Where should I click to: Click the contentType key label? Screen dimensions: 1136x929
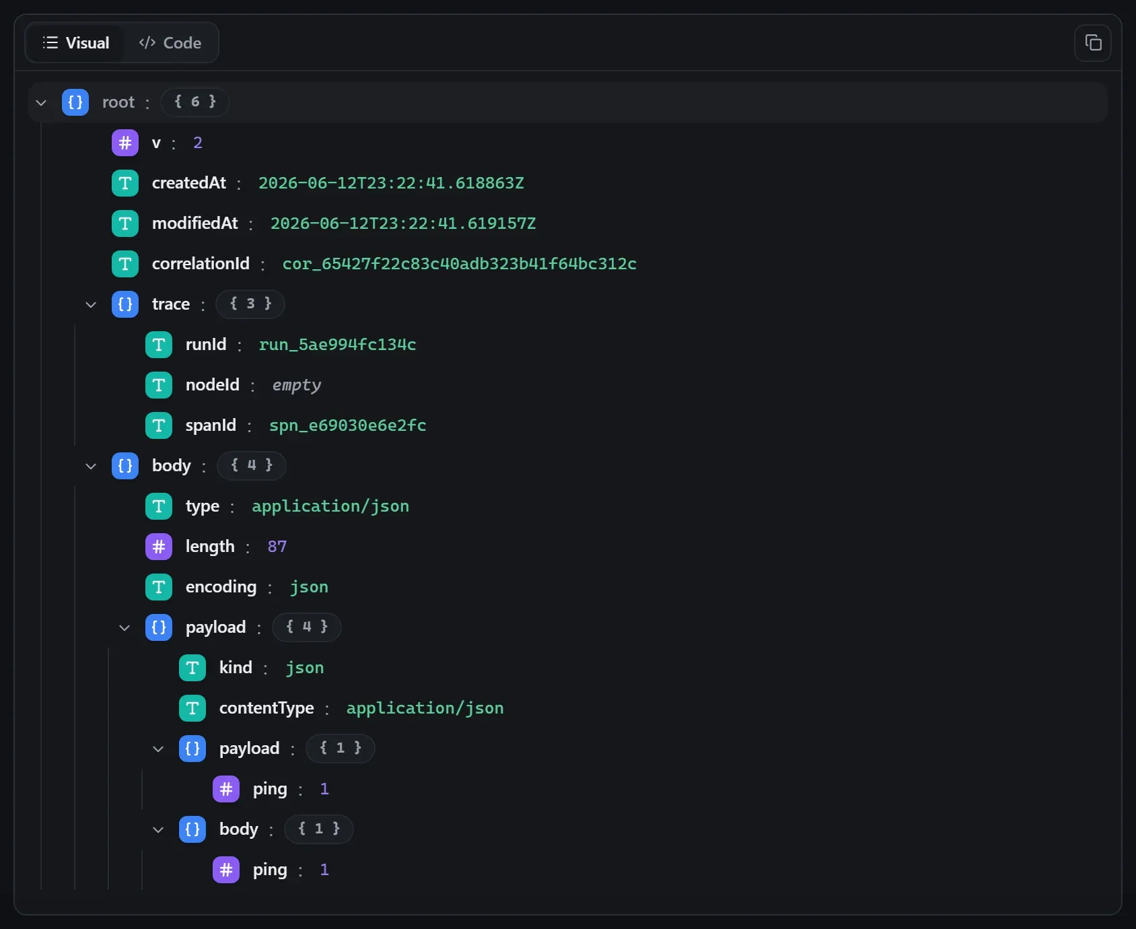tap(267, 708)
